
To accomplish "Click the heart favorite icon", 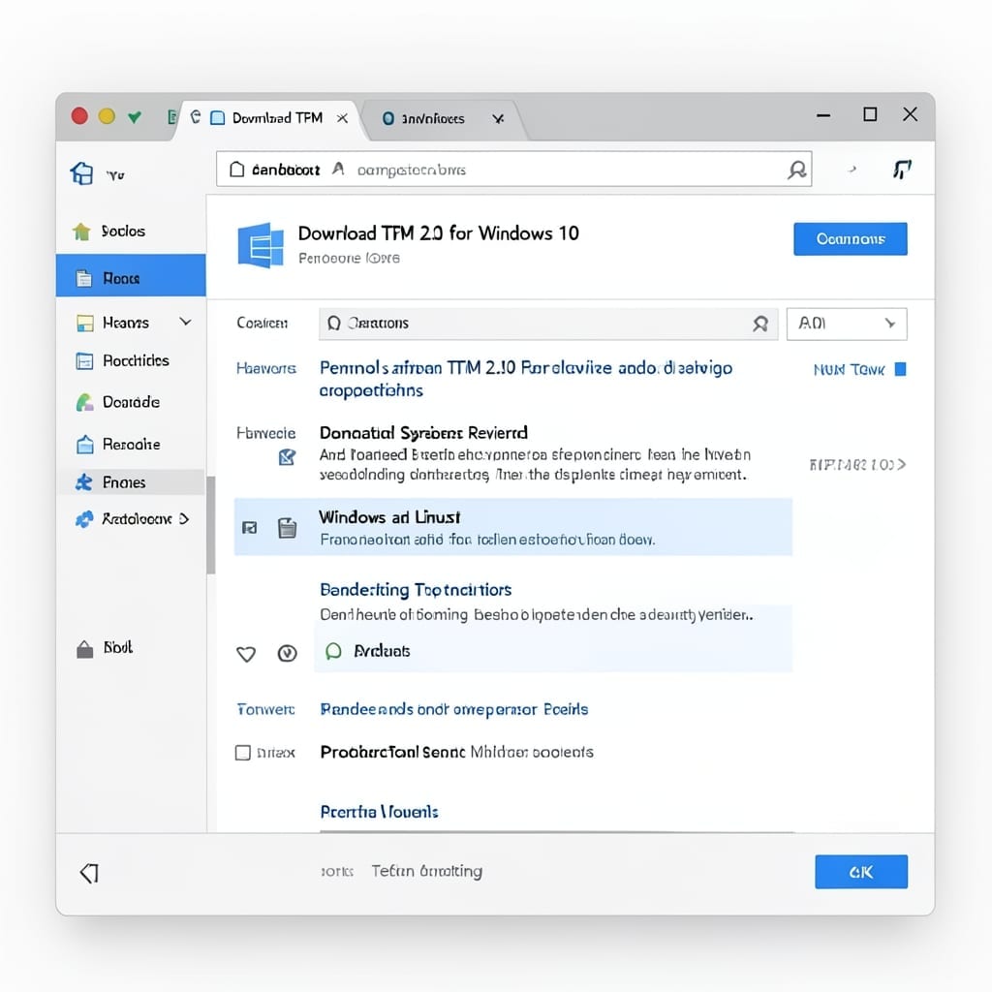I will click(x=246, y=654).
